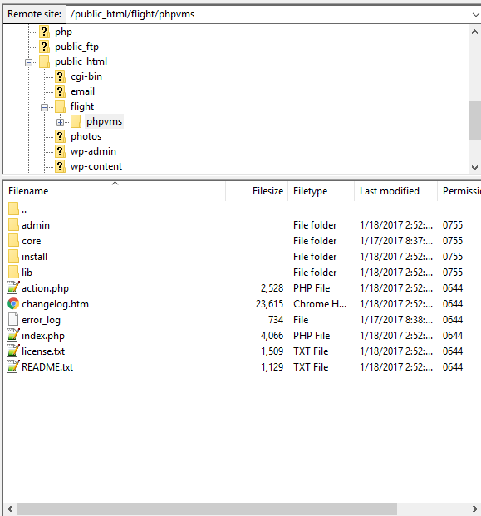Select the changelog.htm filename
The width and height of the screenshot is (481, 516).
click(56, 304)
